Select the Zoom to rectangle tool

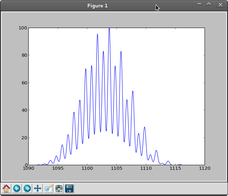coord(48,188)
